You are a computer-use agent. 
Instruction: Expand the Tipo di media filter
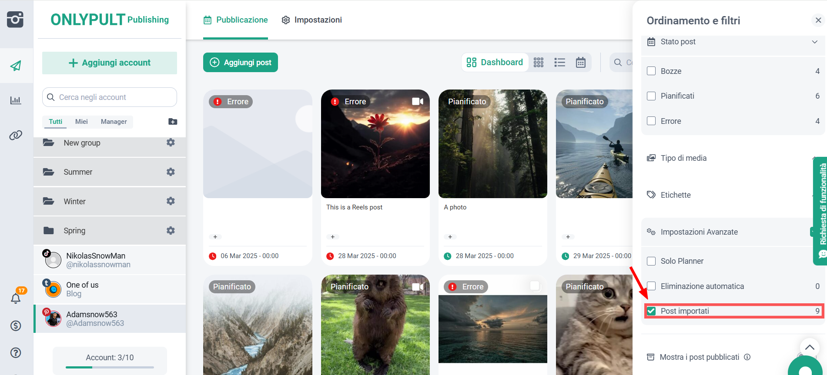coord(683,158)
